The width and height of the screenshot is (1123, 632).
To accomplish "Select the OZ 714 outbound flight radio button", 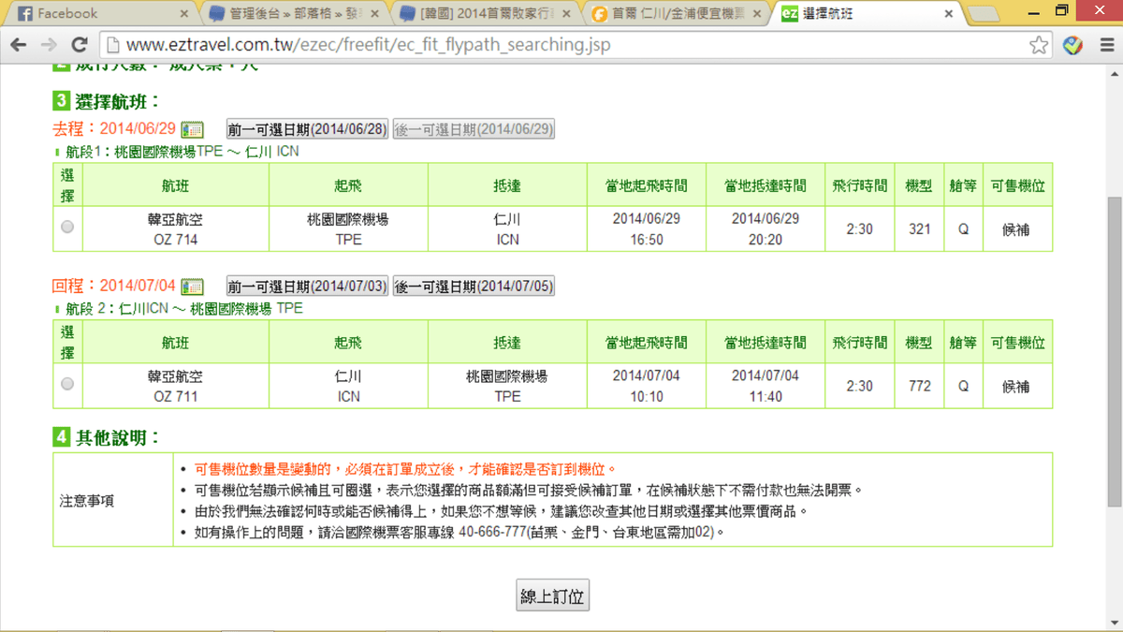I will pos(67,227).
